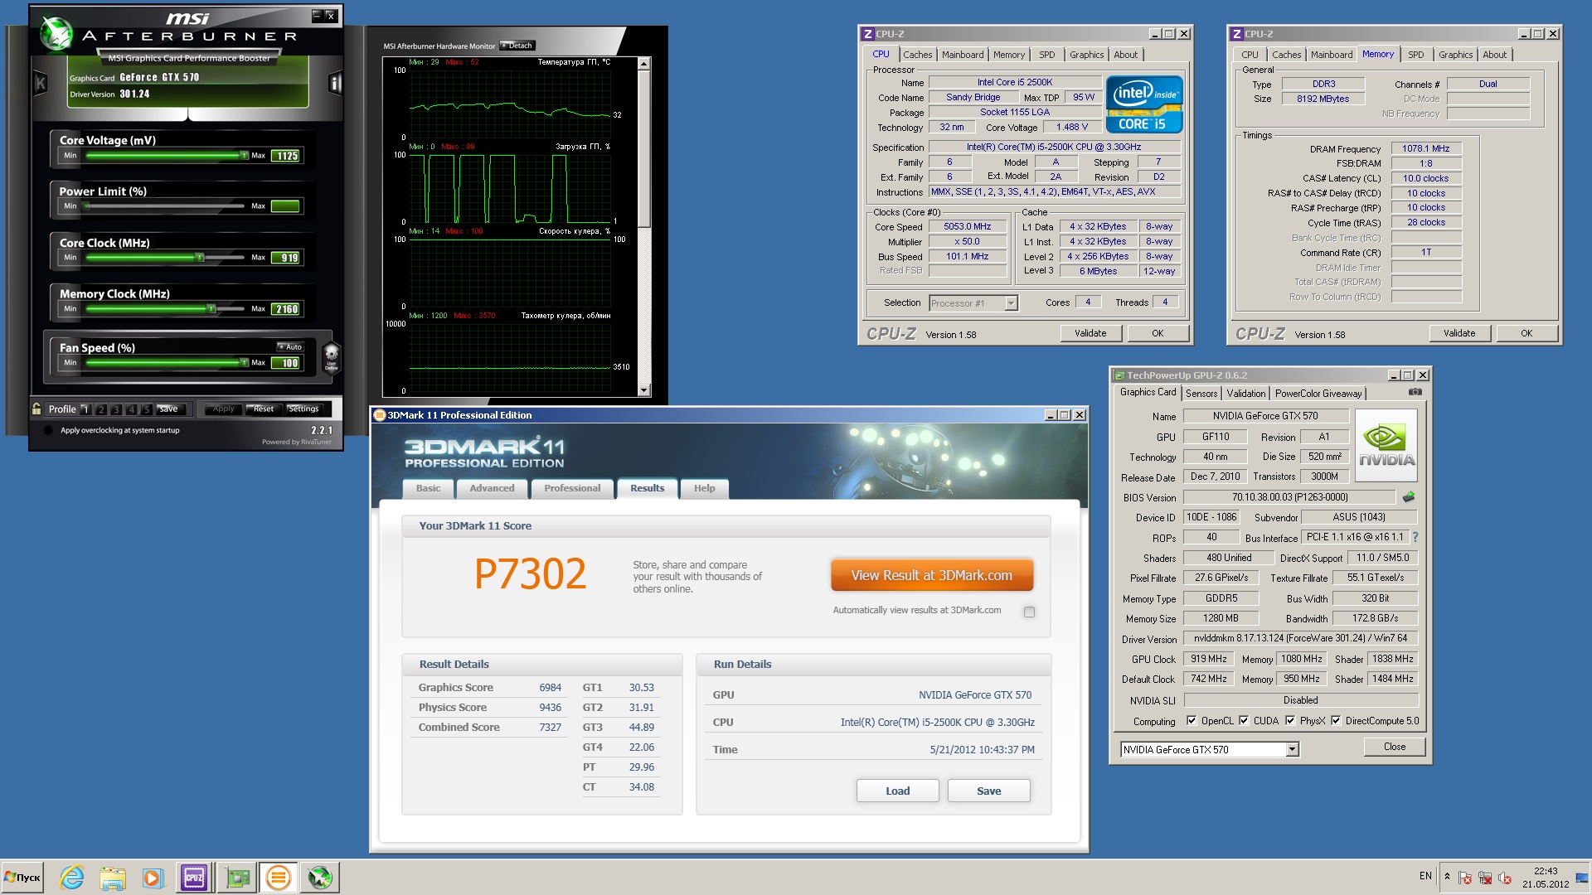This screenshot has height=895, width=1592.
Task: Select Afterburner profile slot 1
Action: pos(85,409)
